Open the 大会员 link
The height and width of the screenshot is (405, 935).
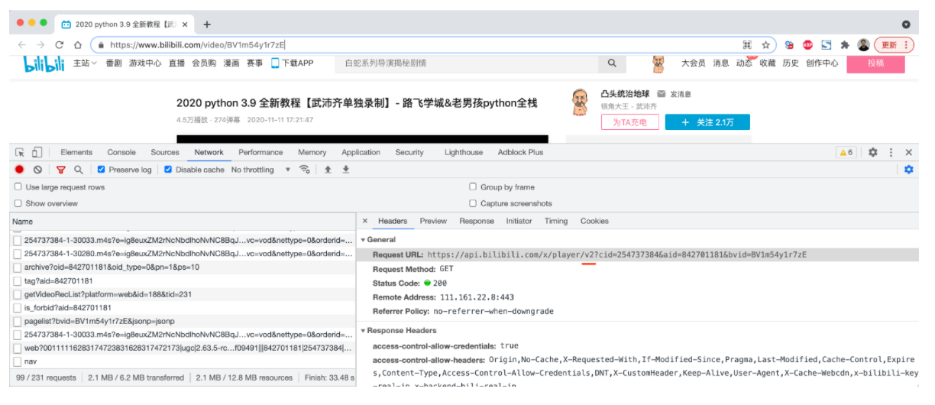tap(694, 63)
